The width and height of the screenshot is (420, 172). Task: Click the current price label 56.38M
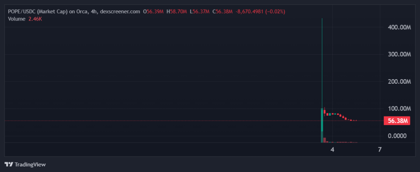pos(397,121)
